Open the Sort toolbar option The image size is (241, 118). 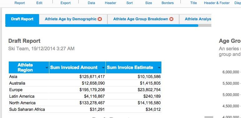point(130,3)
